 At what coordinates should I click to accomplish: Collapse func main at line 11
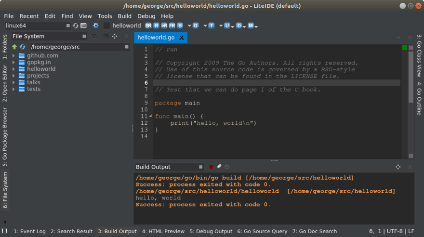tap(151, 116)
